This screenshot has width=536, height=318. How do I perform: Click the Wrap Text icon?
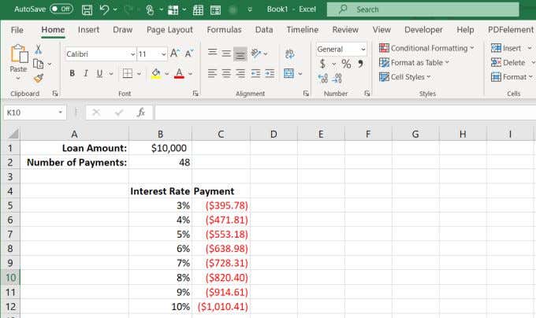pos(289,54)
